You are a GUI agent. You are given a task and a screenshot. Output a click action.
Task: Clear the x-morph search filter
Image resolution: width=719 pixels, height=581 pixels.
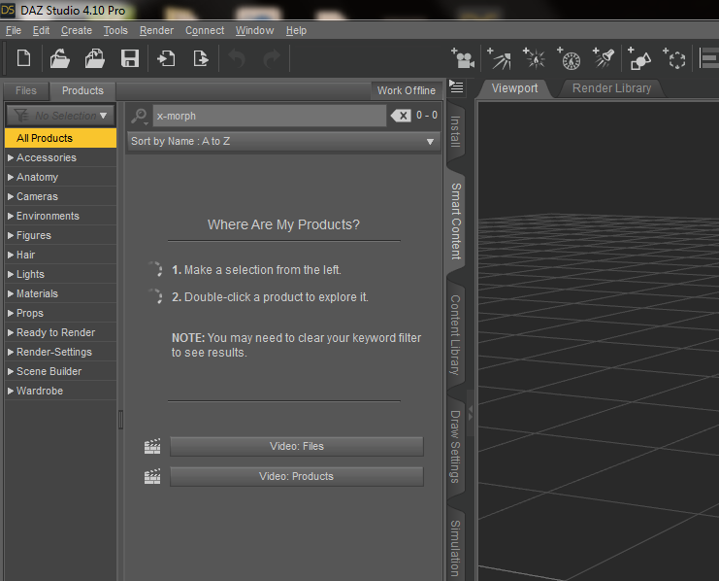point(401,116)
